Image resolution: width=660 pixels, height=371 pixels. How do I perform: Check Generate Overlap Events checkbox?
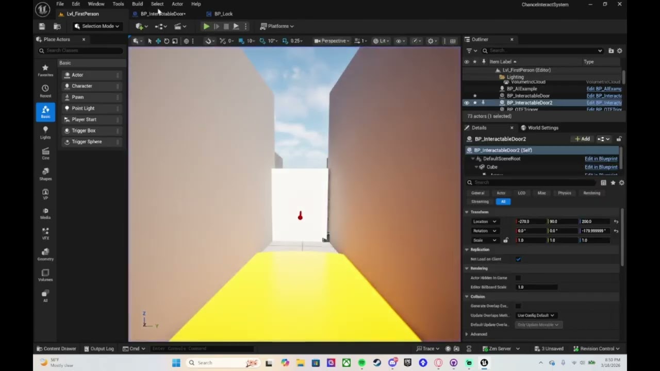(x=518, y=306)
